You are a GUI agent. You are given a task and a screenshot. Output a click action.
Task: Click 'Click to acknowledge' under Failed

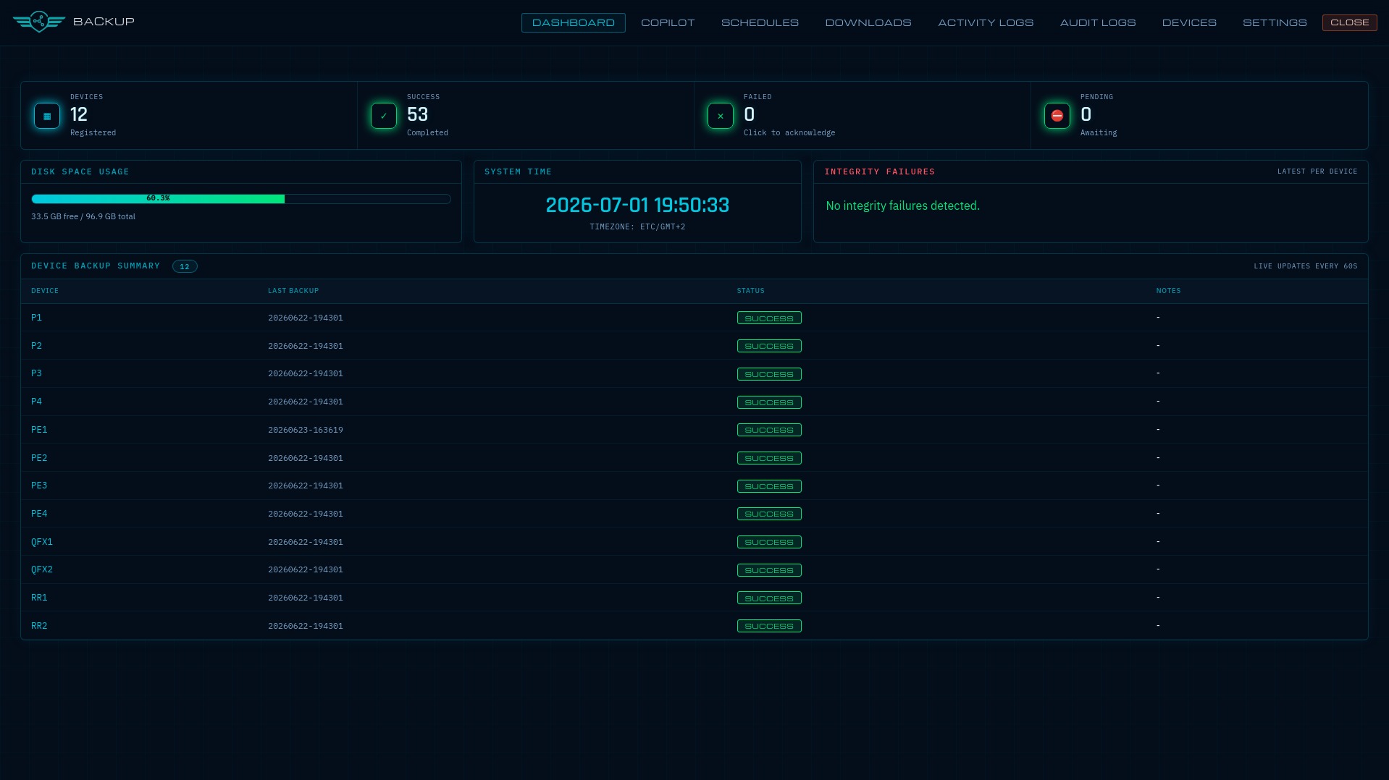point(789,133)
